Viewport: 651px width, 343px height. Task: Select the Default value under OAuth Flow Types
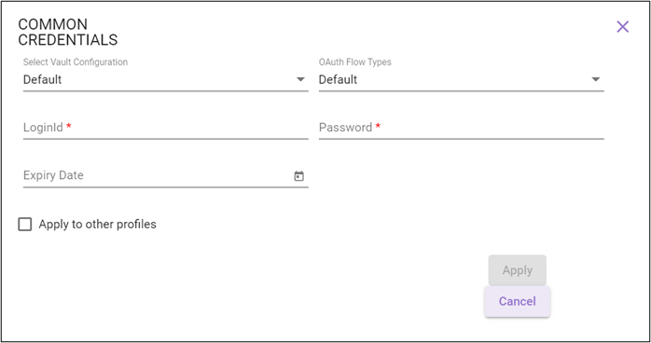[x=338, y=79]
